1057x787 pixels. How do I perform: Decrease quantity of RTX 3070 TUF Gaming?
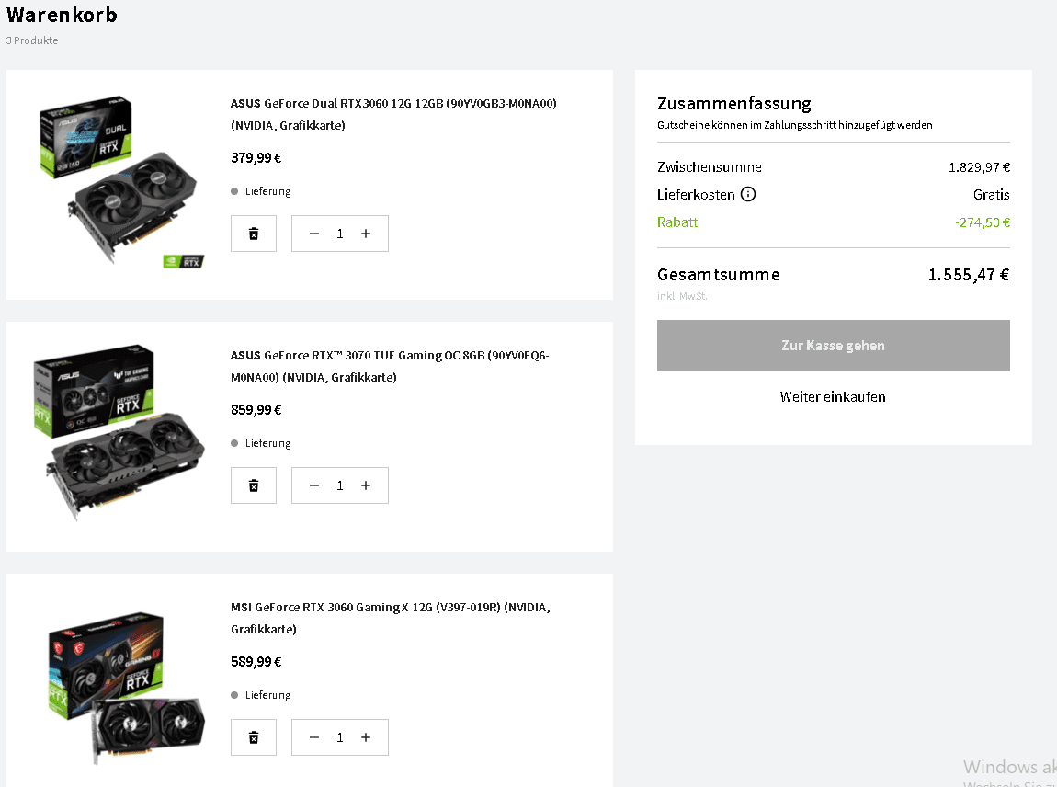click(314, 485)
